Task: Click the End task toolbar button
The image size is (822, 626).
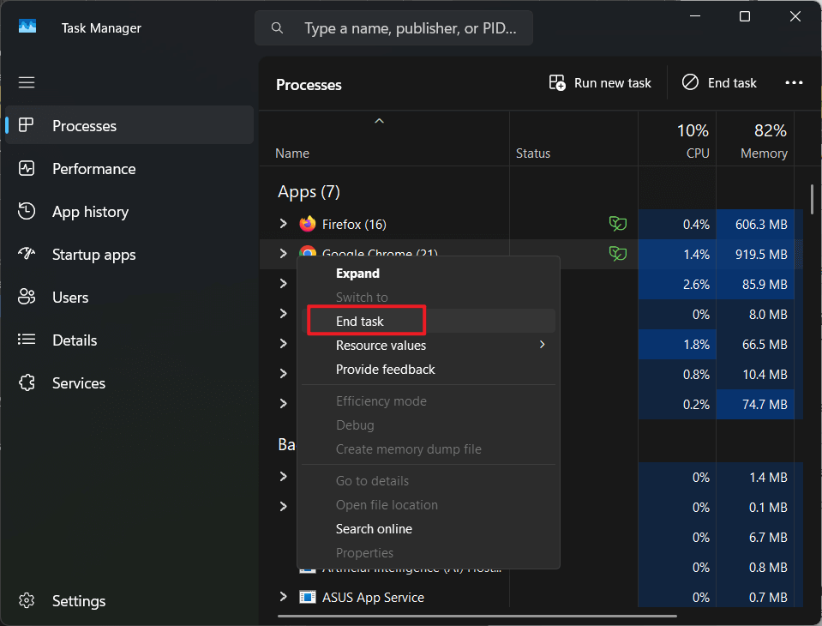Action: pyautogui.click(x=719, y=82)
